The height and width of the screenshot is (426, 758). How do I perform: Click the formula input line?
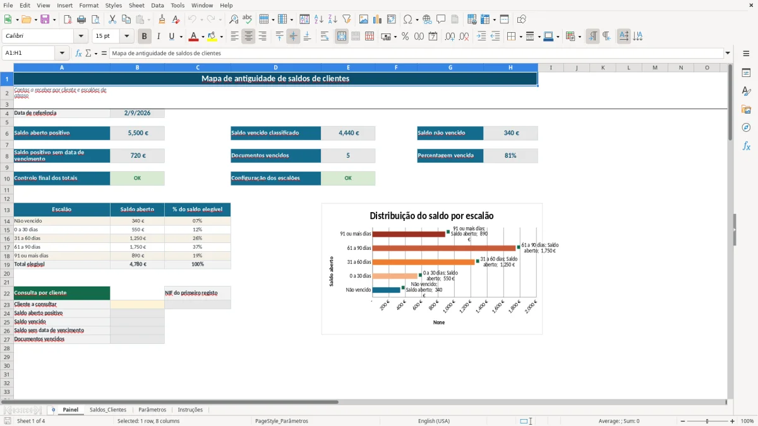[x=416, y=53]
